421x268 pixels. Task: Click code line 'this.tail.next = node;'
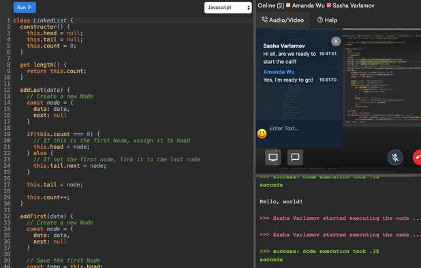(x=69, y=166)
